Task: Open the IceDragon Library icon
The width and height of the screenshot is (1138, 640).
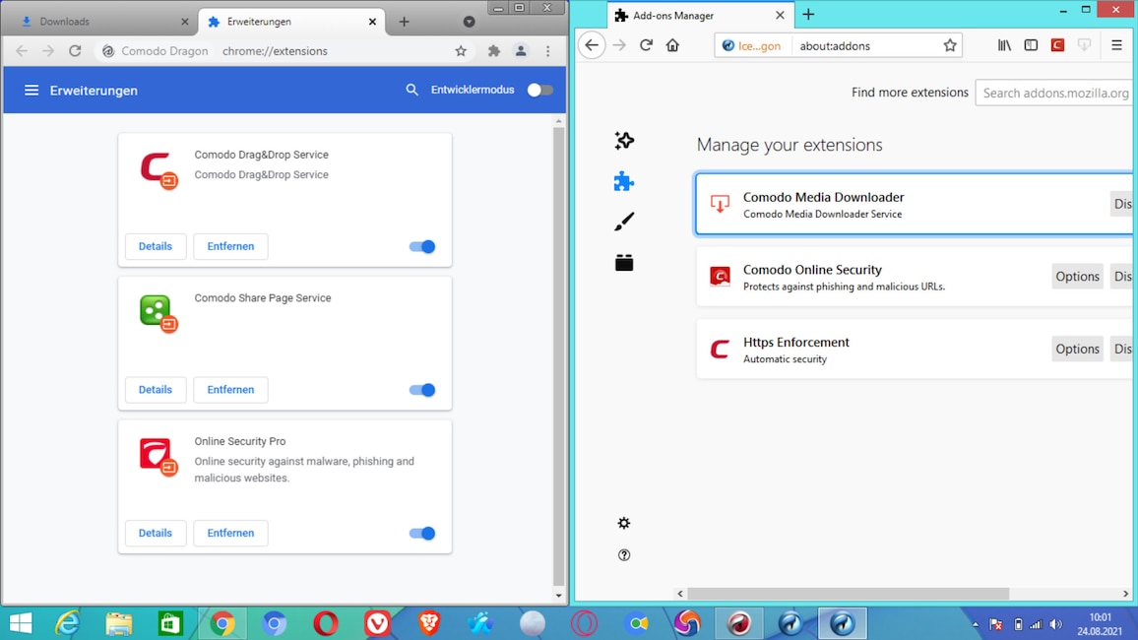Action: click(1004, 45)
